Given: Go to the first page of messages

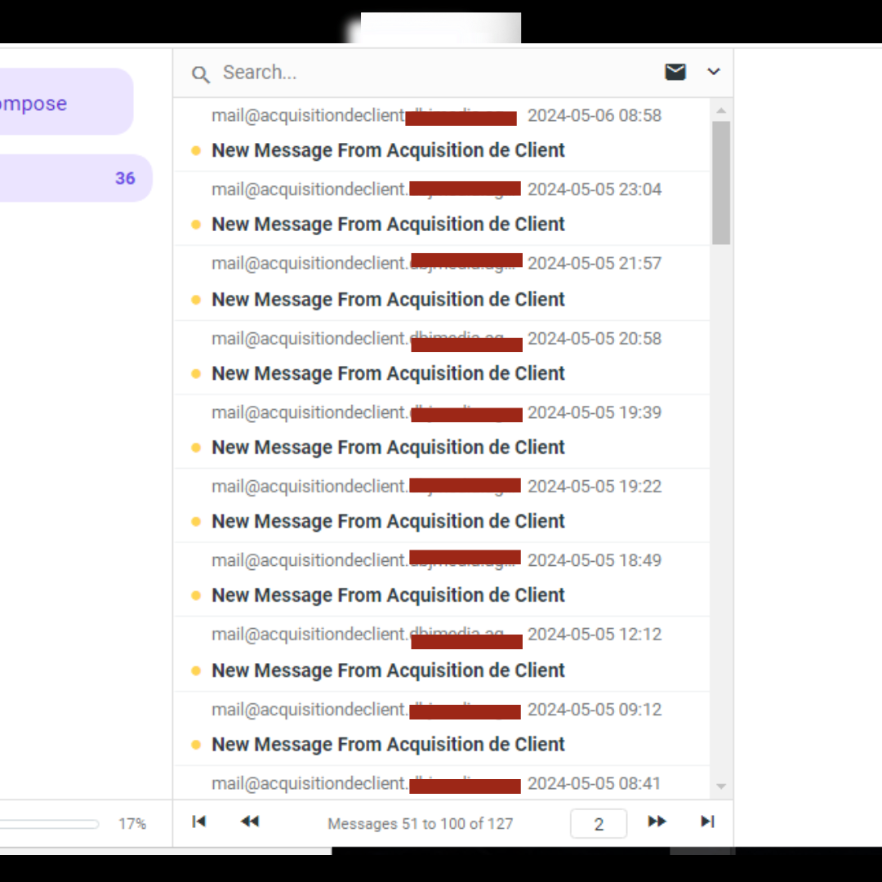Looking at the screenshot, I should click(198, 822).
